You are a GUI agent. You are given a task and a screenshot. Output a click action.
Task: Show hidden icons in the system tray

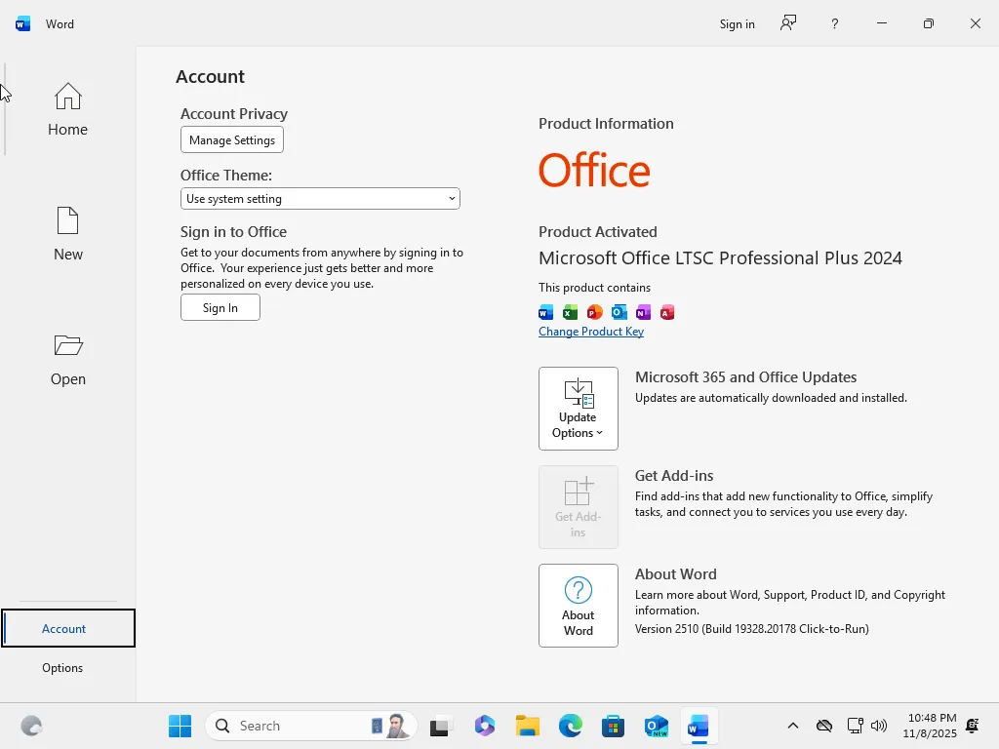[793, 726]
